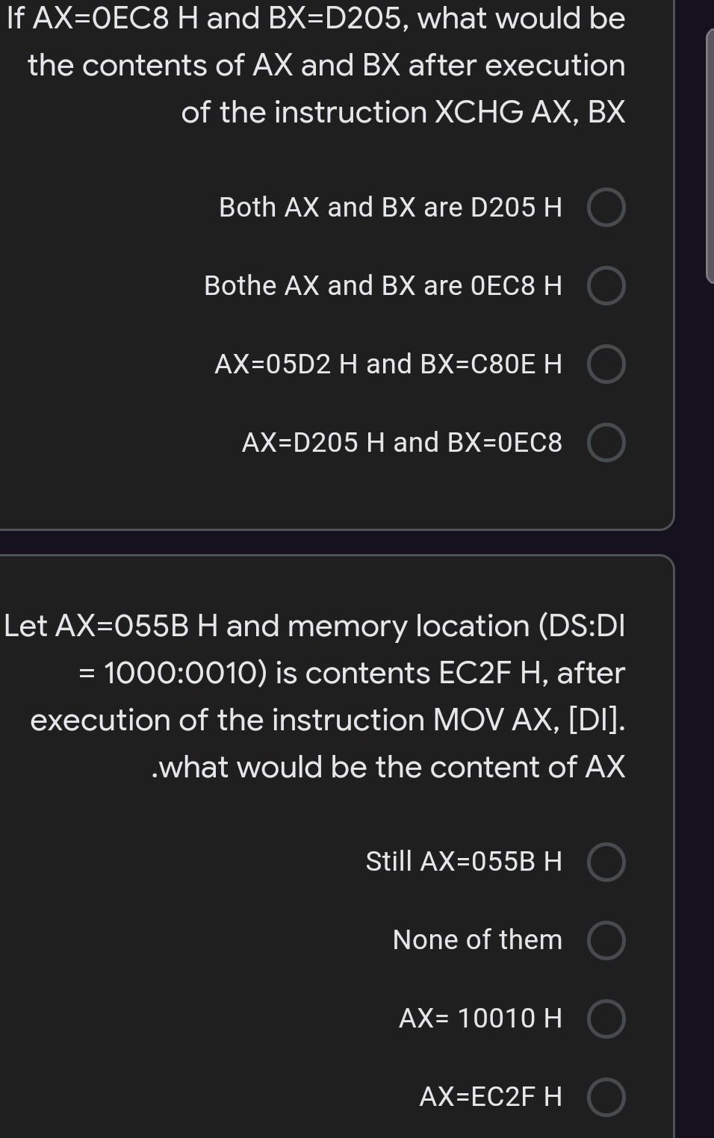Screen dimensions: 714x1138
Task: Click the radio circle beside 'AX=EC2F H'
Action: (606, 1097)
